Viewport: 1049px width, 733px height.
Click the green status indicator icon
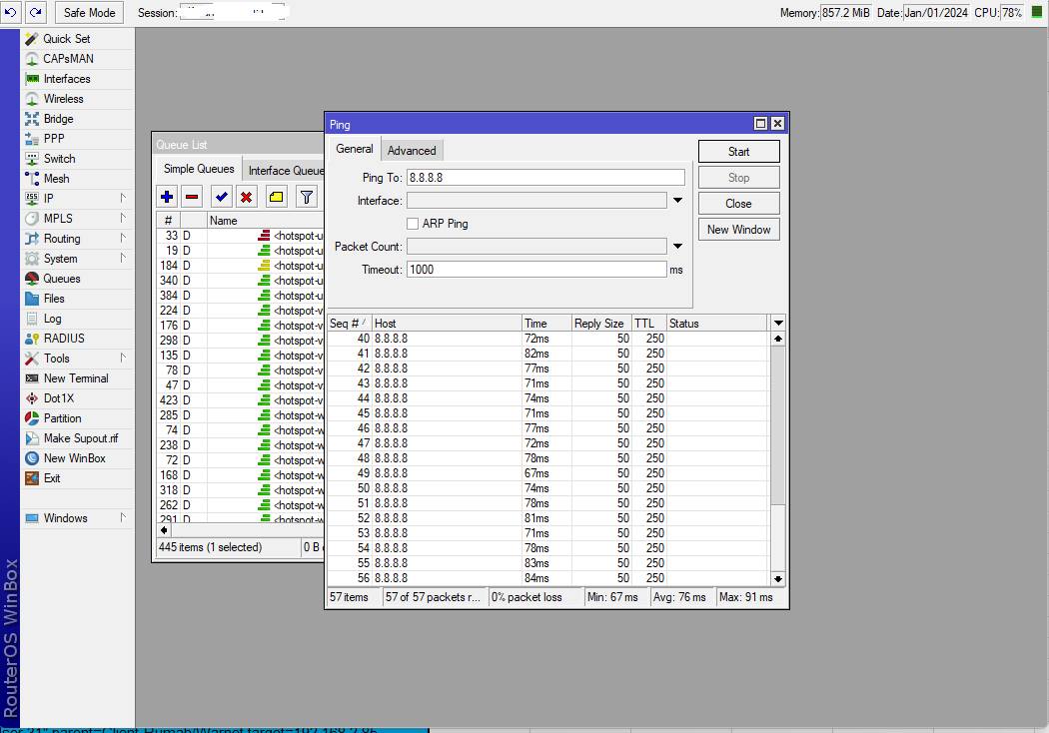1037,12
